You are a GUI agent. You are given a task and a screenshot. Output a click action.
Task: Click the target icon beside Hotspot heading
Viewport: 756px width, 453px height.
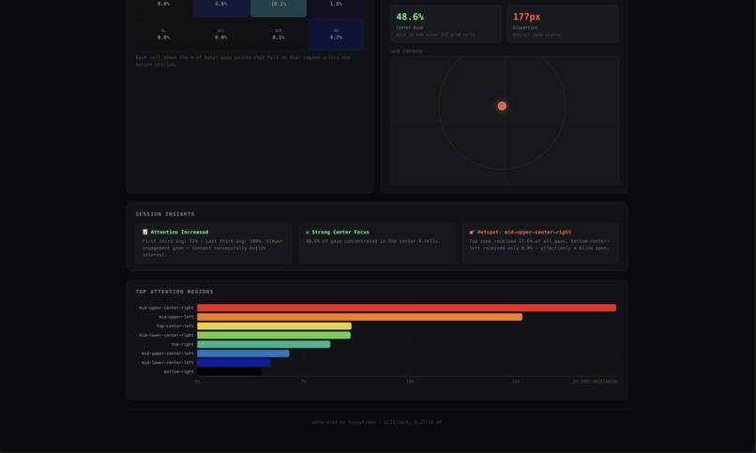472,232
